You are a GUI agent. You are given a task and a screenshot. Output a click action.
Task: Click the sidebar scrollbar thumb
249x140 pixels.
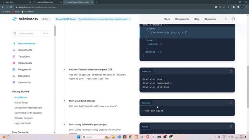55,31
